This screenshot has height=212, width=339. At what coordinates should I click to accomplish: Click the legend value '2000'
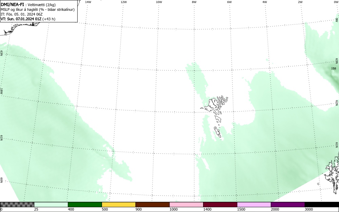[275, 209]
